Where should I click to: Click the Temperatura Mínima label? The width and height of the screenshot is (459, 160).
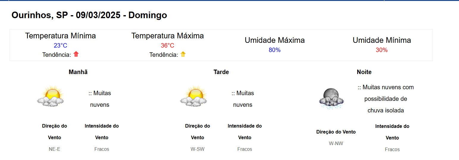tap(60, 36)
